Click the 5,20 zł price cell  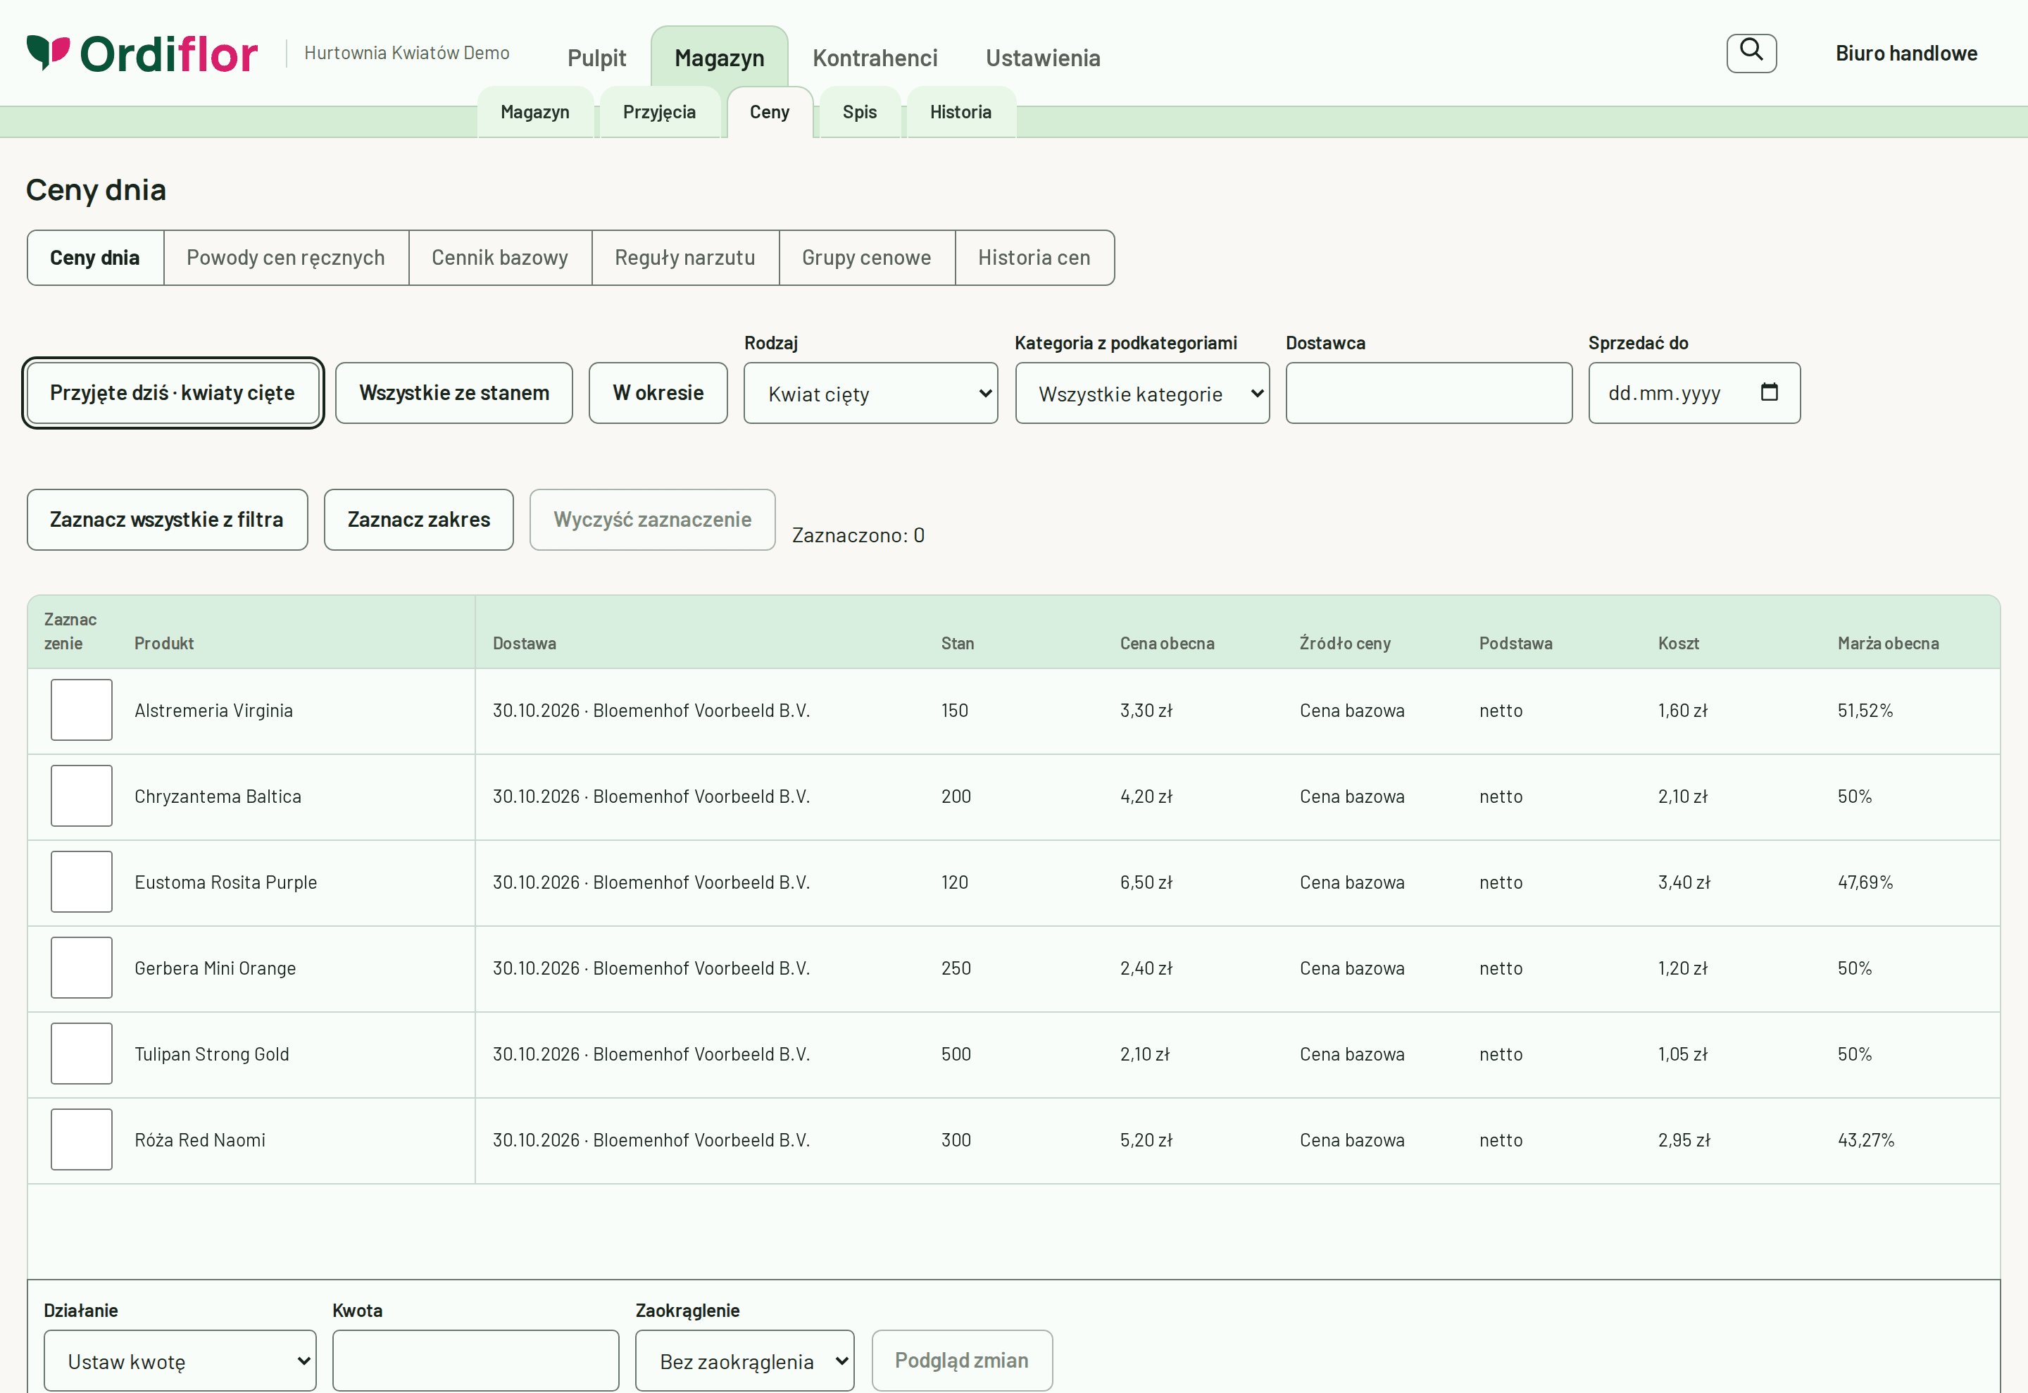coord(1146,1140)
